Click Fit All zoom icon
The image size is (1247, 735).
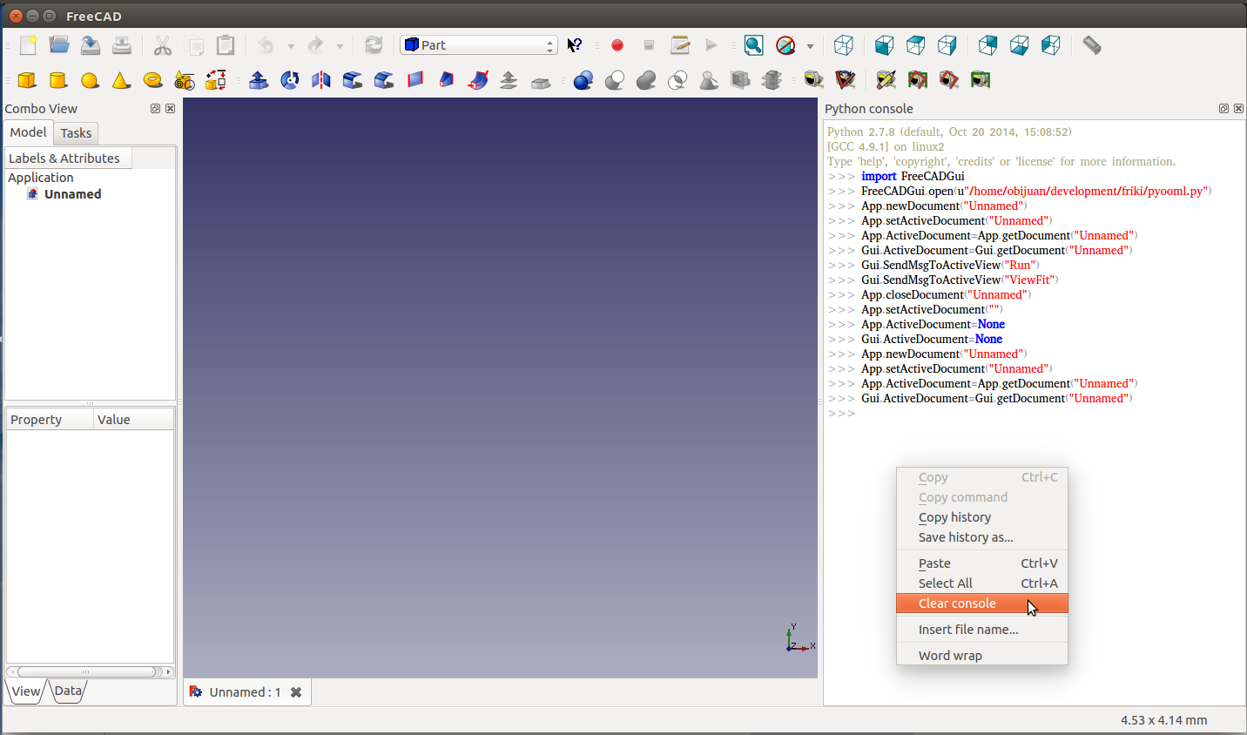point(754,45)
